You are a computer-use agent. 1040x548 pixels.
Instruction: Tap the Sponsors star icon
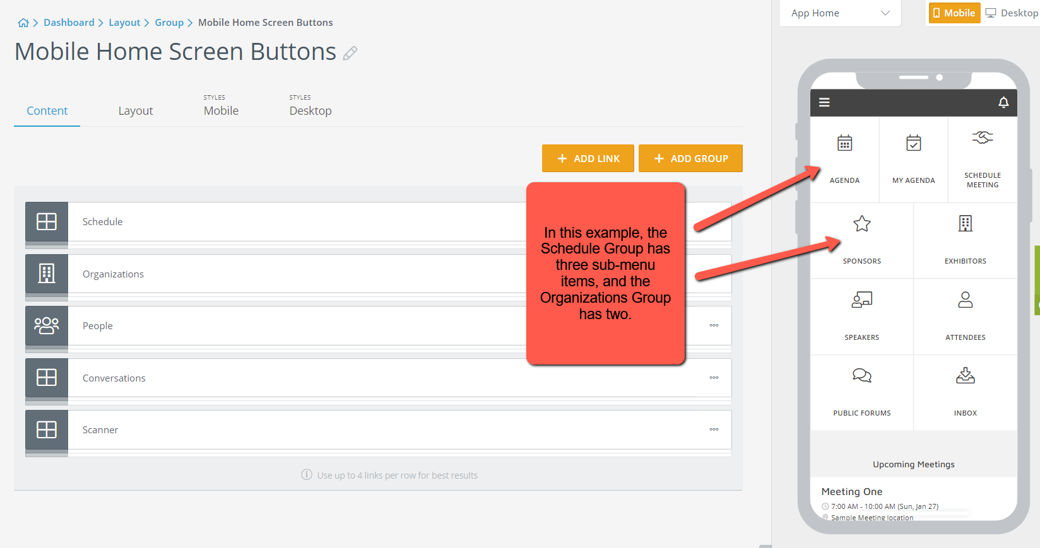(x=862, y=223)
